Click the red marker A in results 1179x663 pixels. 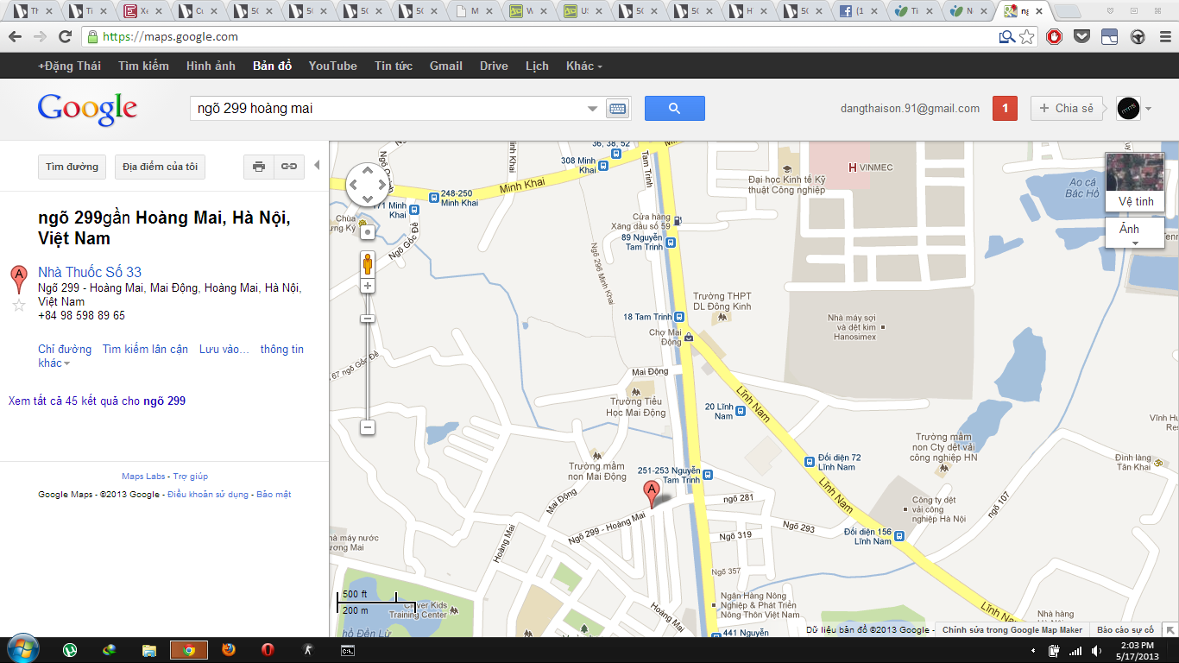18,280
